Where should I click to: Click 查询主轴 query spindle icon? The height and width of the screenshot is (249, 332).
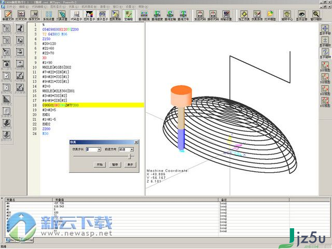170,15
